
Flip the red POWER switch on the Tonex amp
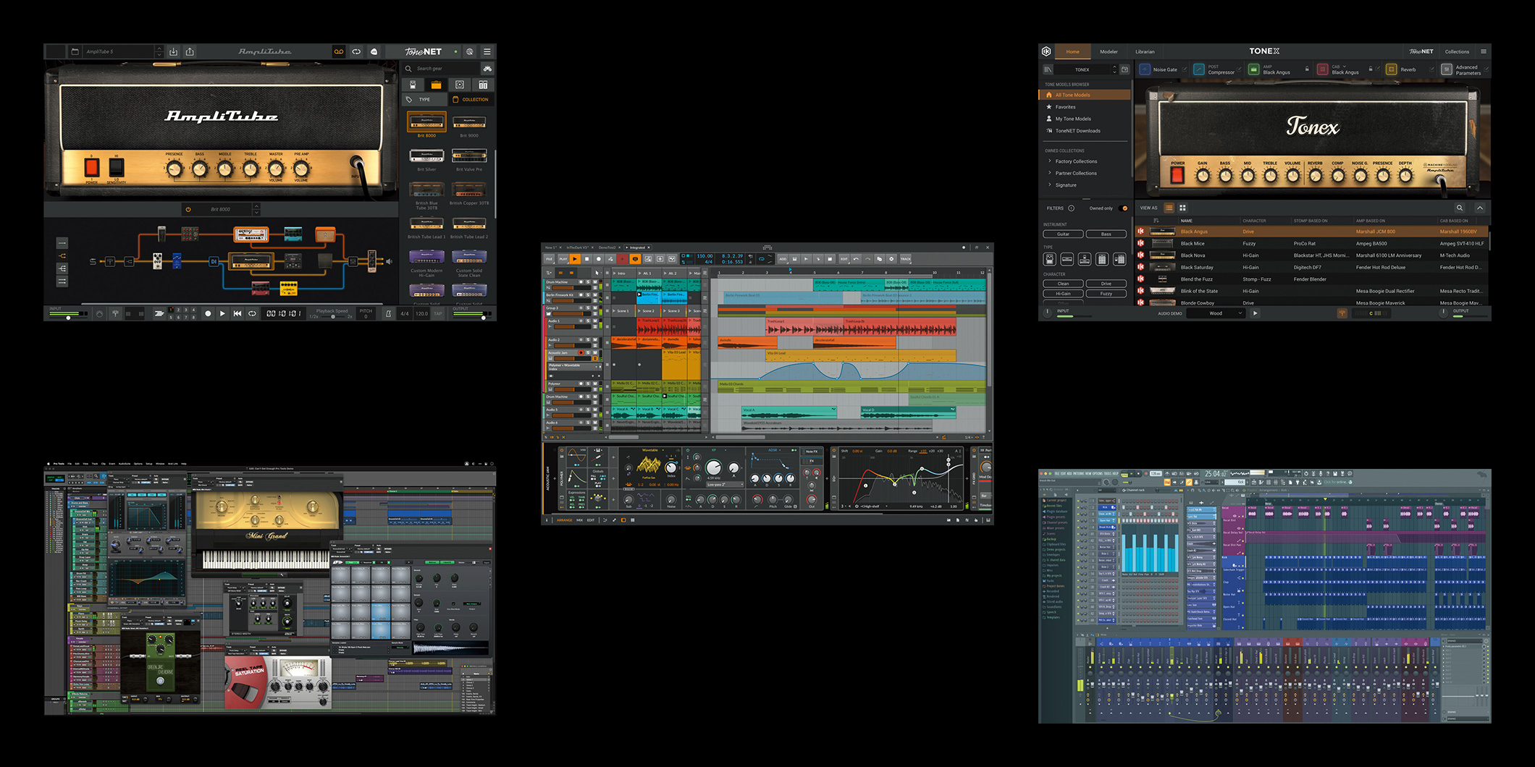(x=1178, y=175)
